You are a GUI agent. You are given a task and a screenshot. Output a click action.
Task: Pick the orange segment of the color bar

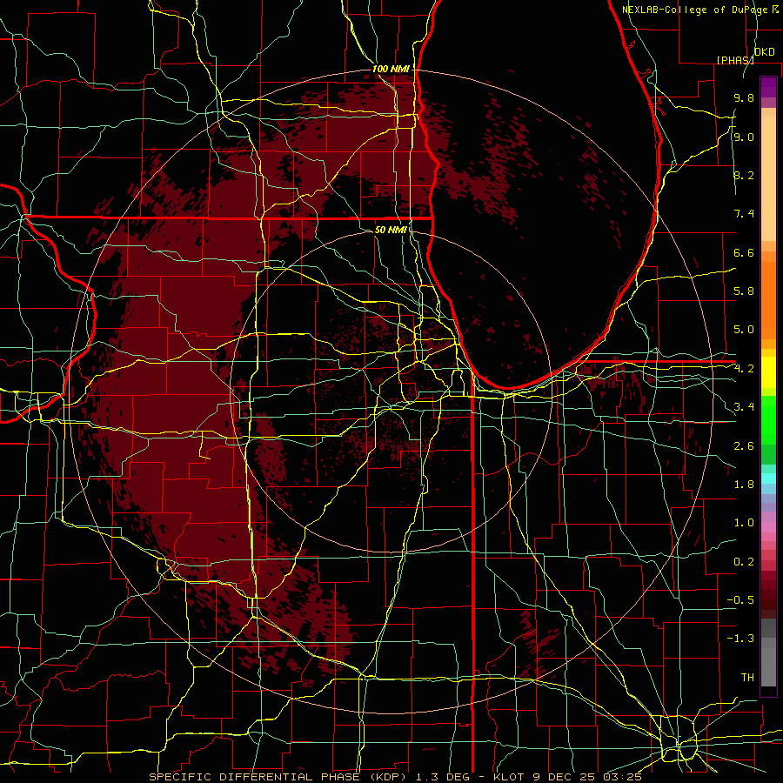click(x=768, y=299)
